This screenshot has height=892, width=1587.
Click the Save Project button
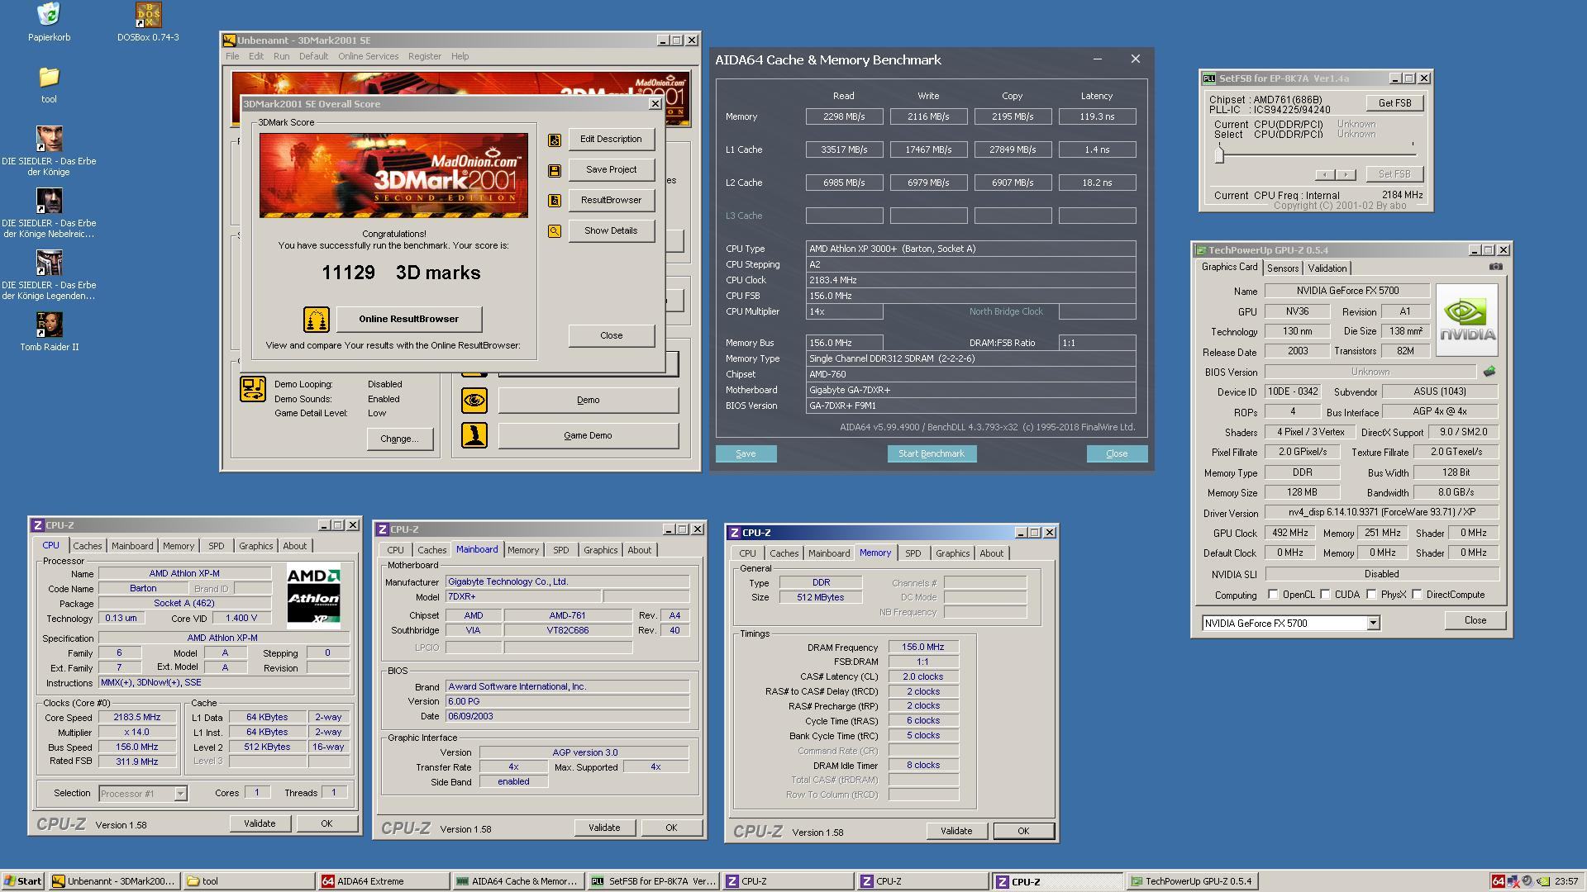(x=611, y=170)
